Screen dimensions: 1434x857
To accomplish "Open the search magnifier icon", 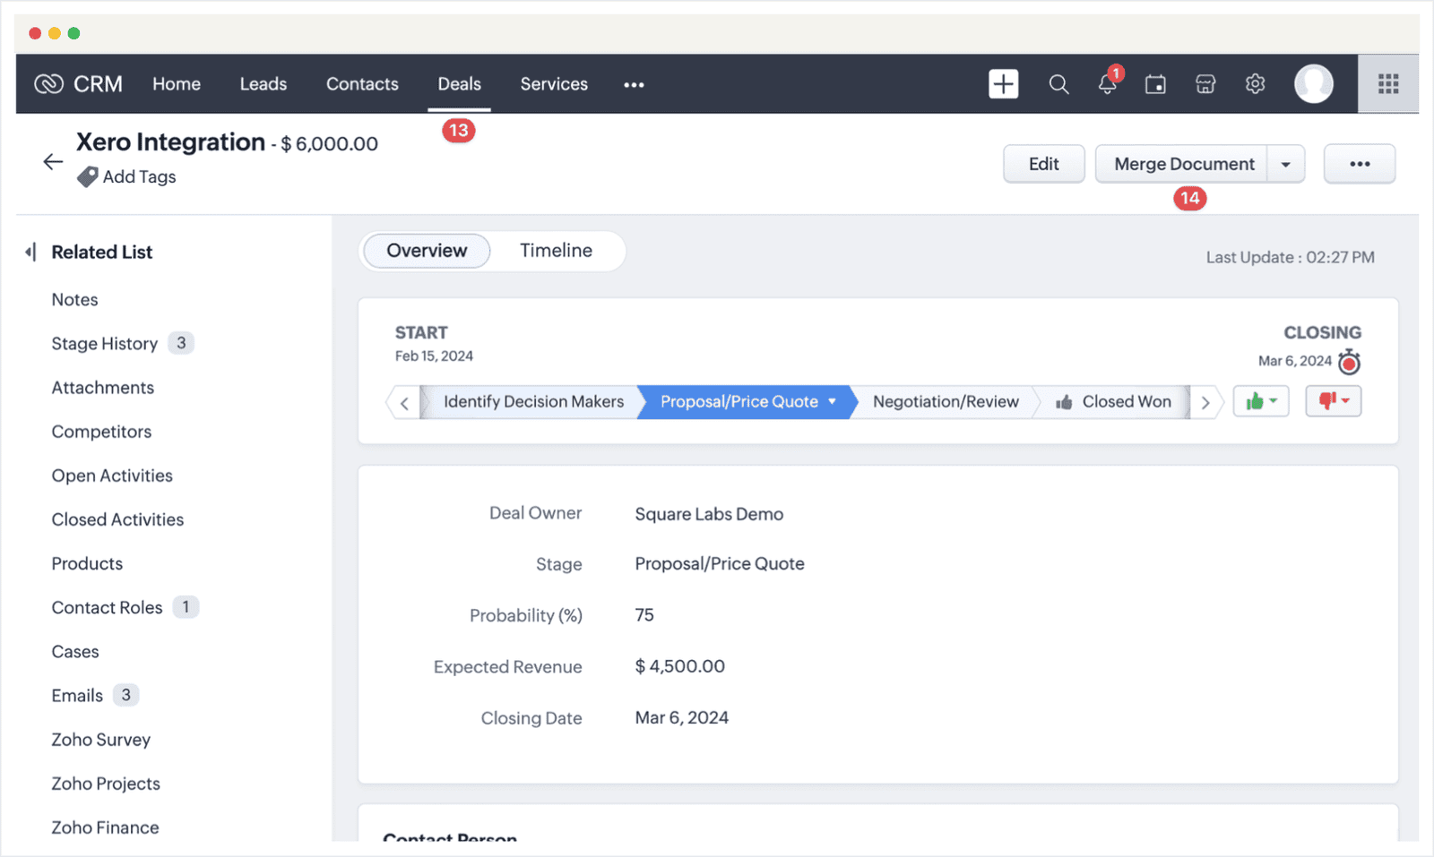I will [x=1058, y=84].
